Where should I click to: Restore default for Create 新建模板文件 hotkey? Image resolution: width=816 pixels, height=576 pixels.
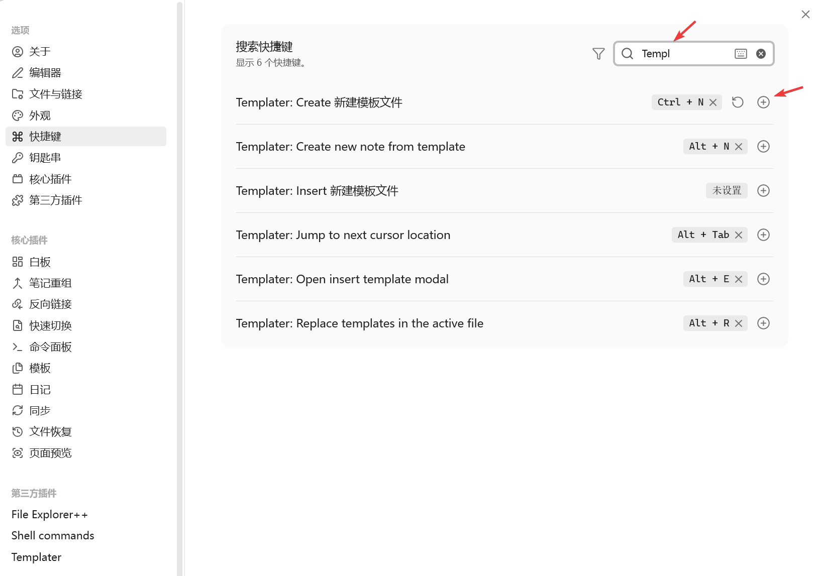click(x=737, y=102)
